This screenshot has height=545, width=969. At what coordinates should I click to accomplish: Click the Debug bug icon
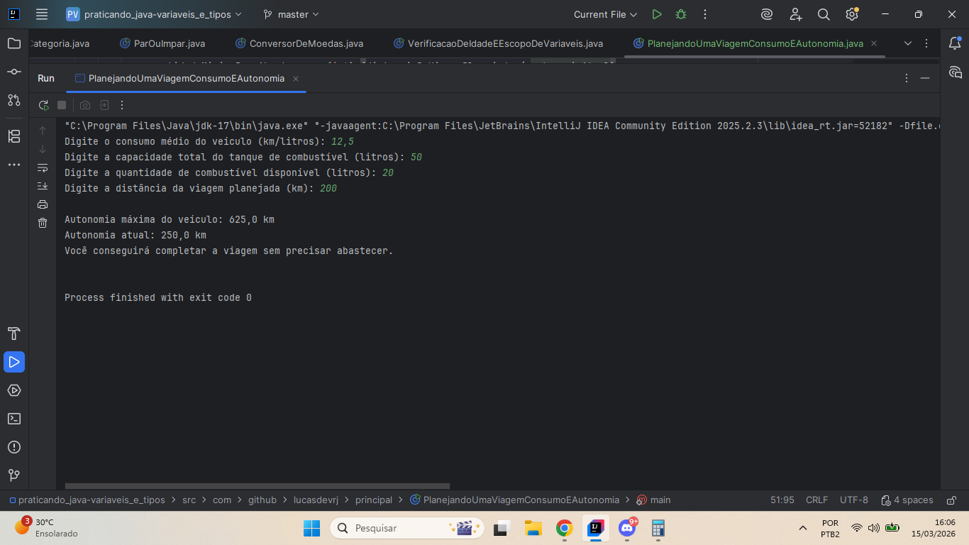tap(681, 14)
